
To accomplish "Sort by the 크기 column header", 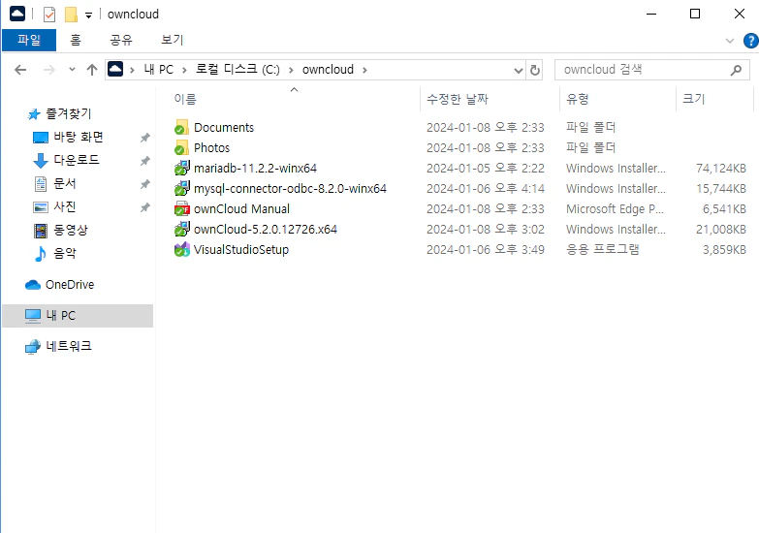I will tap(694, 99).
